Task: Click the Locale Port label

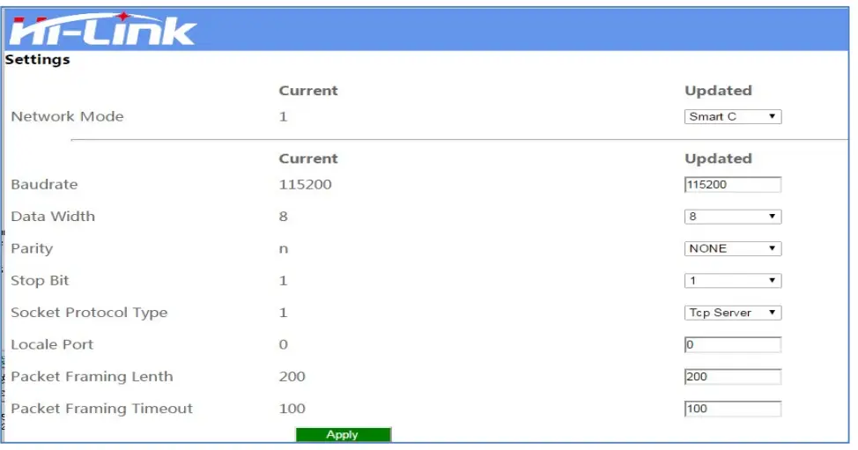Action: pos(52,344)
